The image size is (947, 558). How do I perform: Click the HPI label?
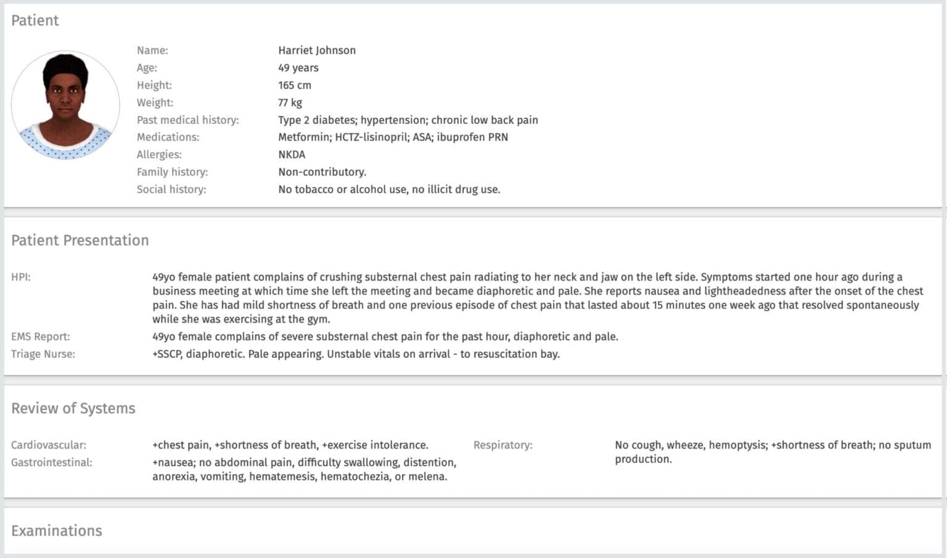pyautogui.click(x=21, y=277)
